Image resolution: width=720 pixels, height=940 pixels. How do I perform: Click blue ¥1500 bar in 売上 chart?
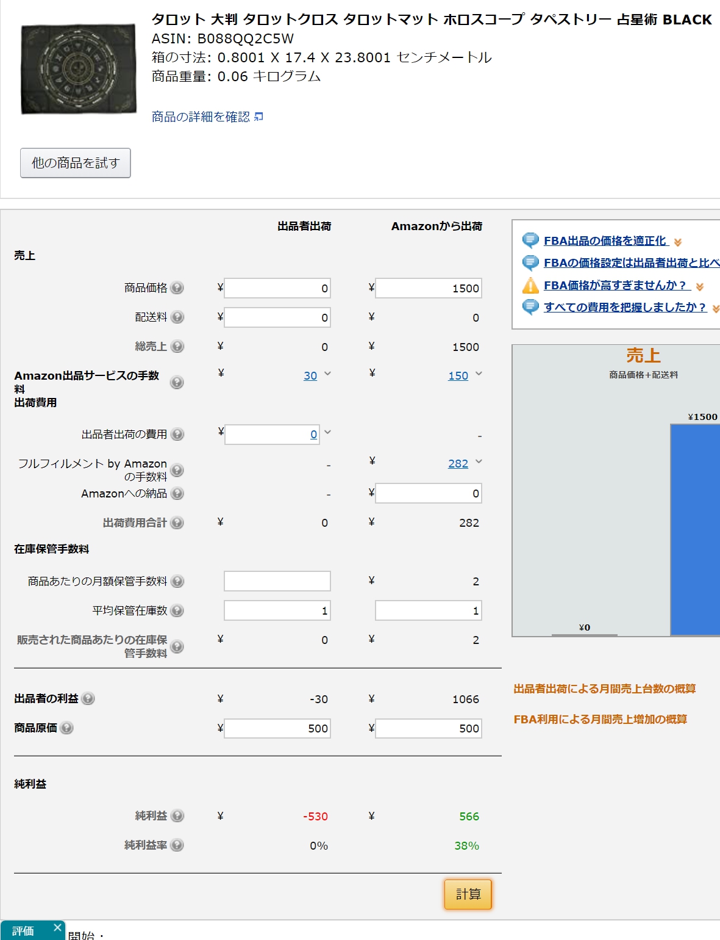(x=695, y=530)
